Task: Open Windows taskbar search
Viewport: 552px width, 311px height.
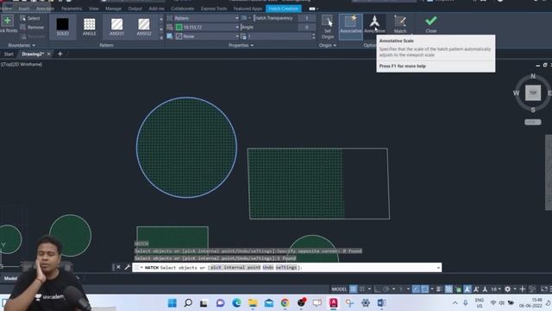Action: (x=188, y=303)
